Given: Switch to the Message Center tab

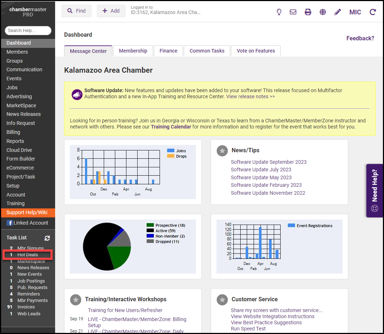Looking at the screenshot, I should pyautogui.click(x=88, y=51).
